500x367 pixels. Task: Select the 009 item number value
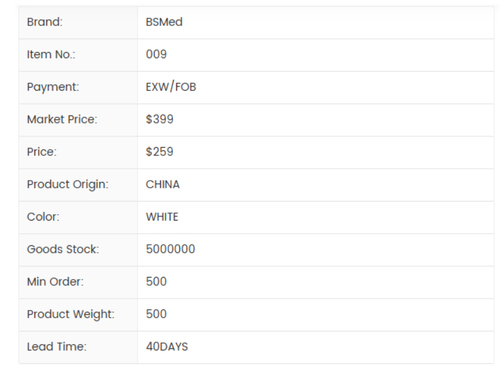click(x=156, y=55)
